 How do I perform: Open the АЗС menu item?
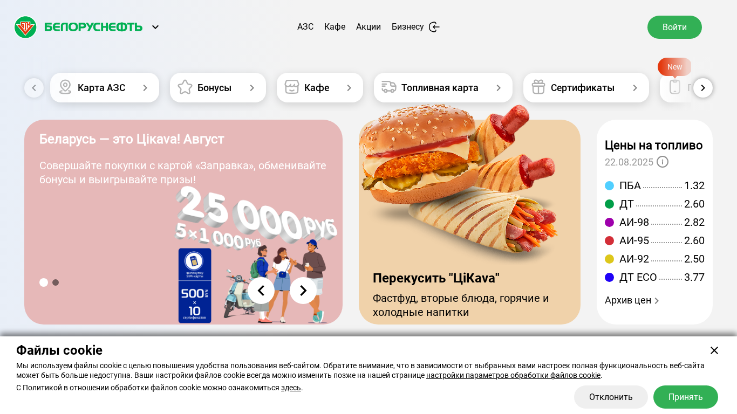305,27
